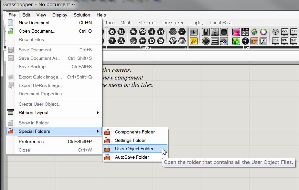Select the Import SHP icon

(x=294, y=41)
